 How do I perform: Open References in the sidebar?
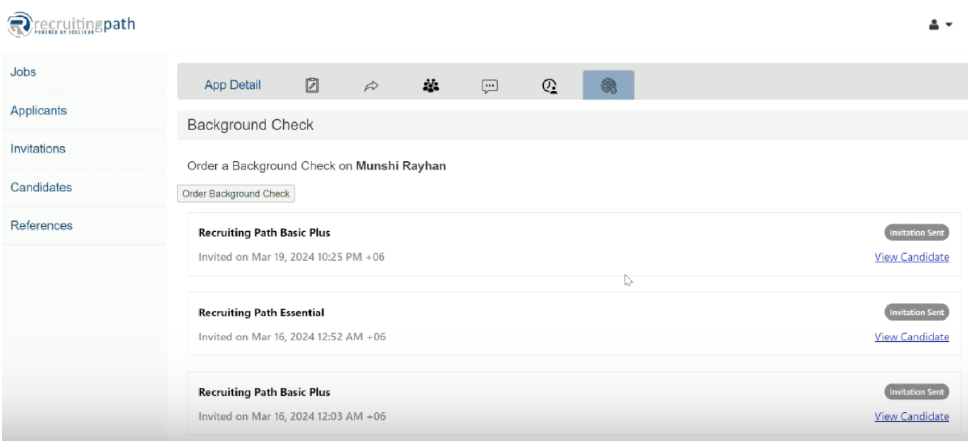pyautogui.click(x=42, y=225)
